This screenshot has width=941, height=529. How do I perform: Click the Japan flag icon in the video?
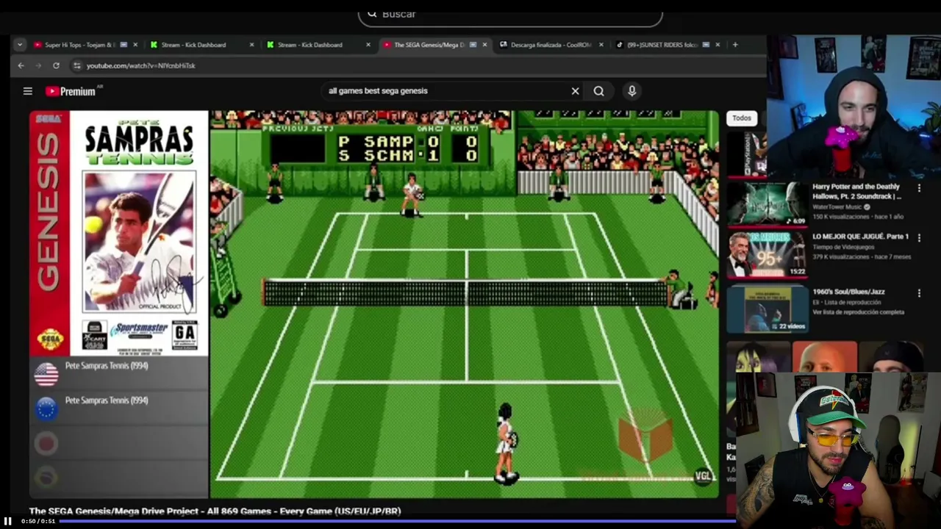[x=46, y=443]
